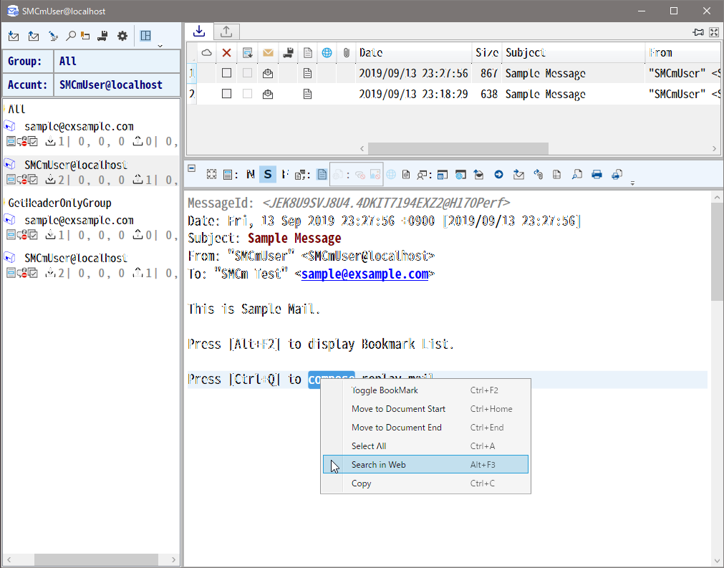Click the document icon in the 23:27:56 row

(x=307, y=73)
